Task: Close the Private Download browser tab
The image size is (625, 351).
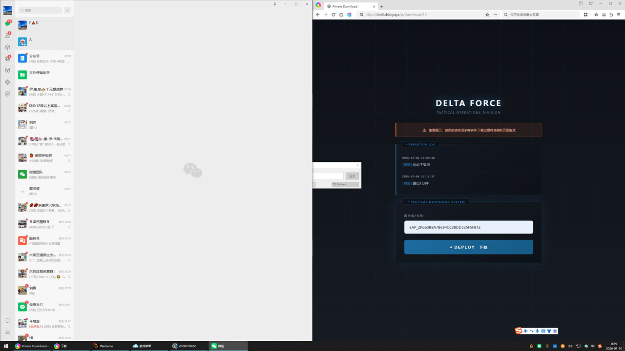Action: click(374, 6)
